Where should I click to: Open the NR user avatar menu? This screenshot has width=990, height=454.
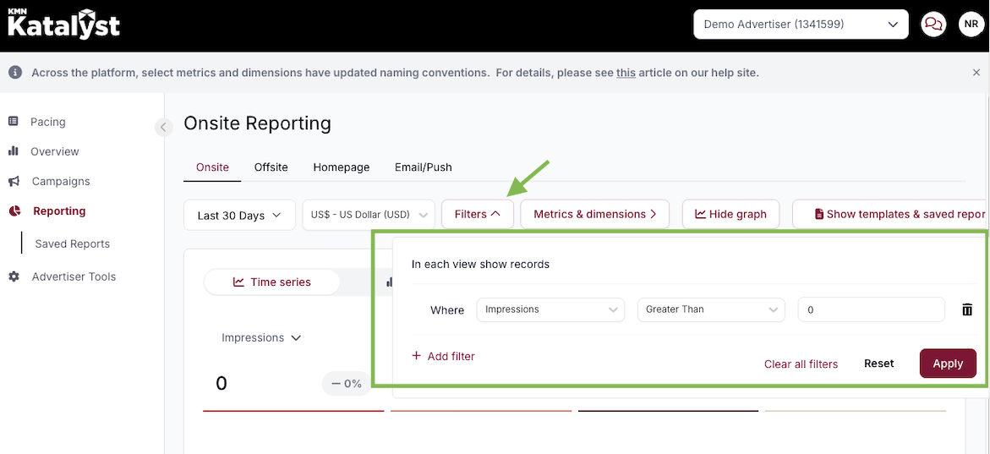pos(971,25)
